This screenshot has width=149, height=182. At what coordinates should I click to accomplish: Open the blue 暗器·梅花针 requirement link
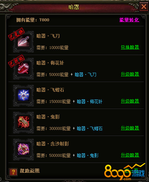tap(90, 101)
